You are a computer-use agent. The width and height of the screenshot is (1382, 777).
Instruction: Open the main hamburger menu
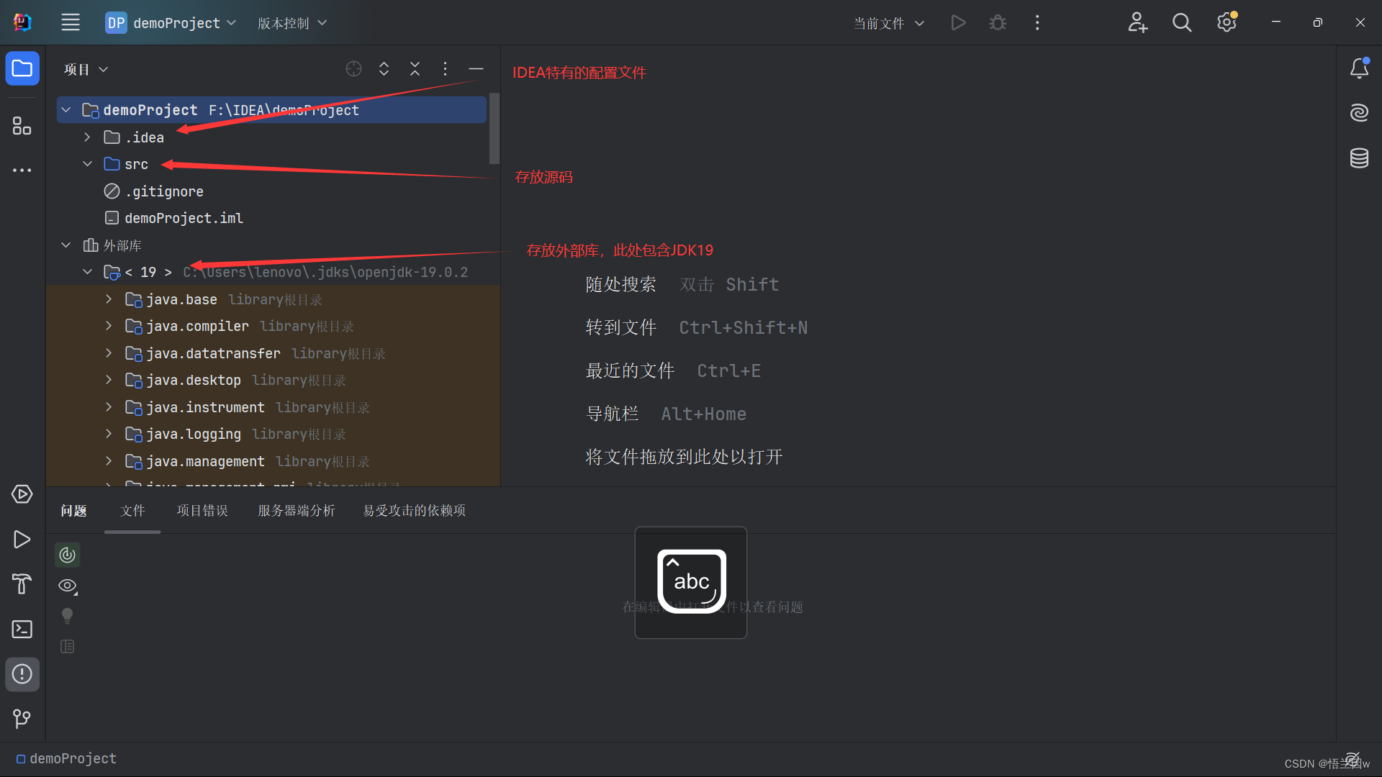point(71,23)
